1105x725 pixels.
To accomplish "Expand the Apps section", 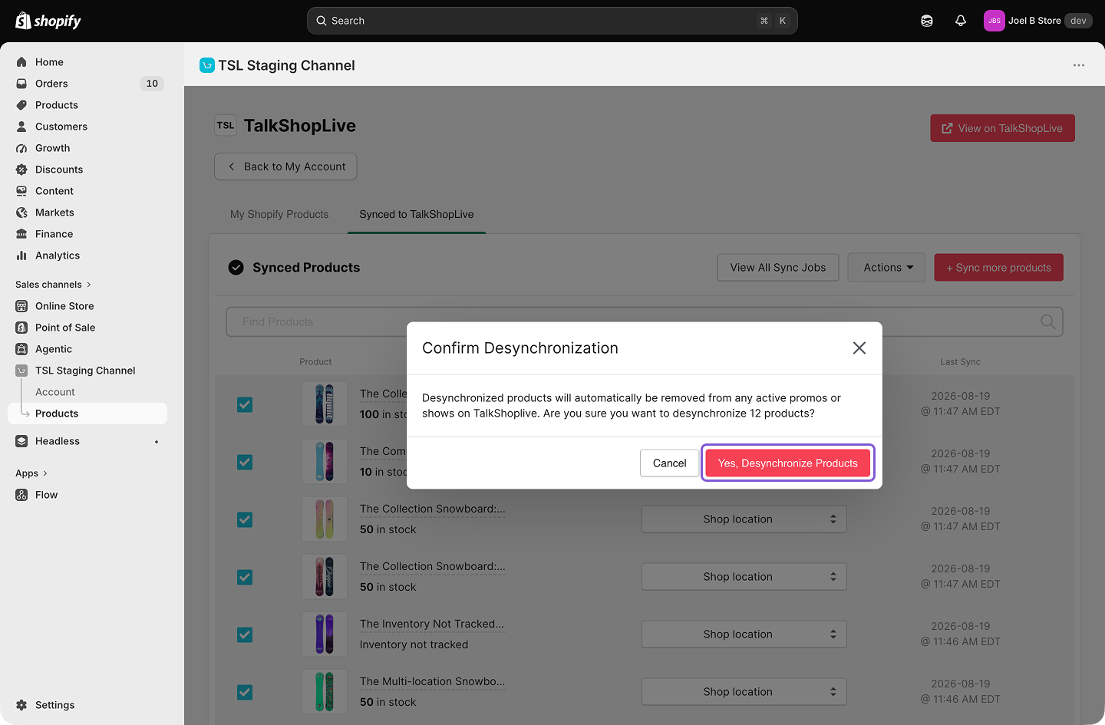I will 31,473.
